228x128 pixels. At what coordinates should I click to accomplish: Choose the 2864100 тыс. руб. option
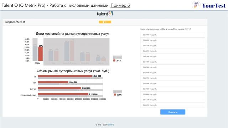pyautogui.click(x=173, y=46)
